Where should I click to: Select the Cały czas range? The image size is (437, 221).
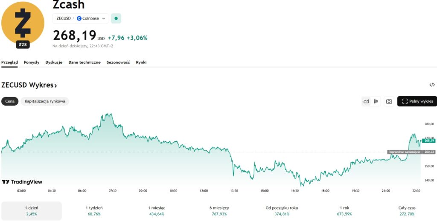(405, 211)
